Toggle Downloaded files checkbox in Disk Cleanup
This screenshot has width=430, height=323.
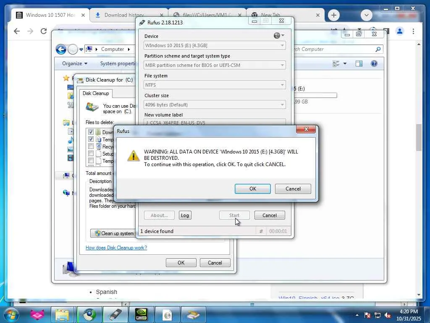coord(91,132)
